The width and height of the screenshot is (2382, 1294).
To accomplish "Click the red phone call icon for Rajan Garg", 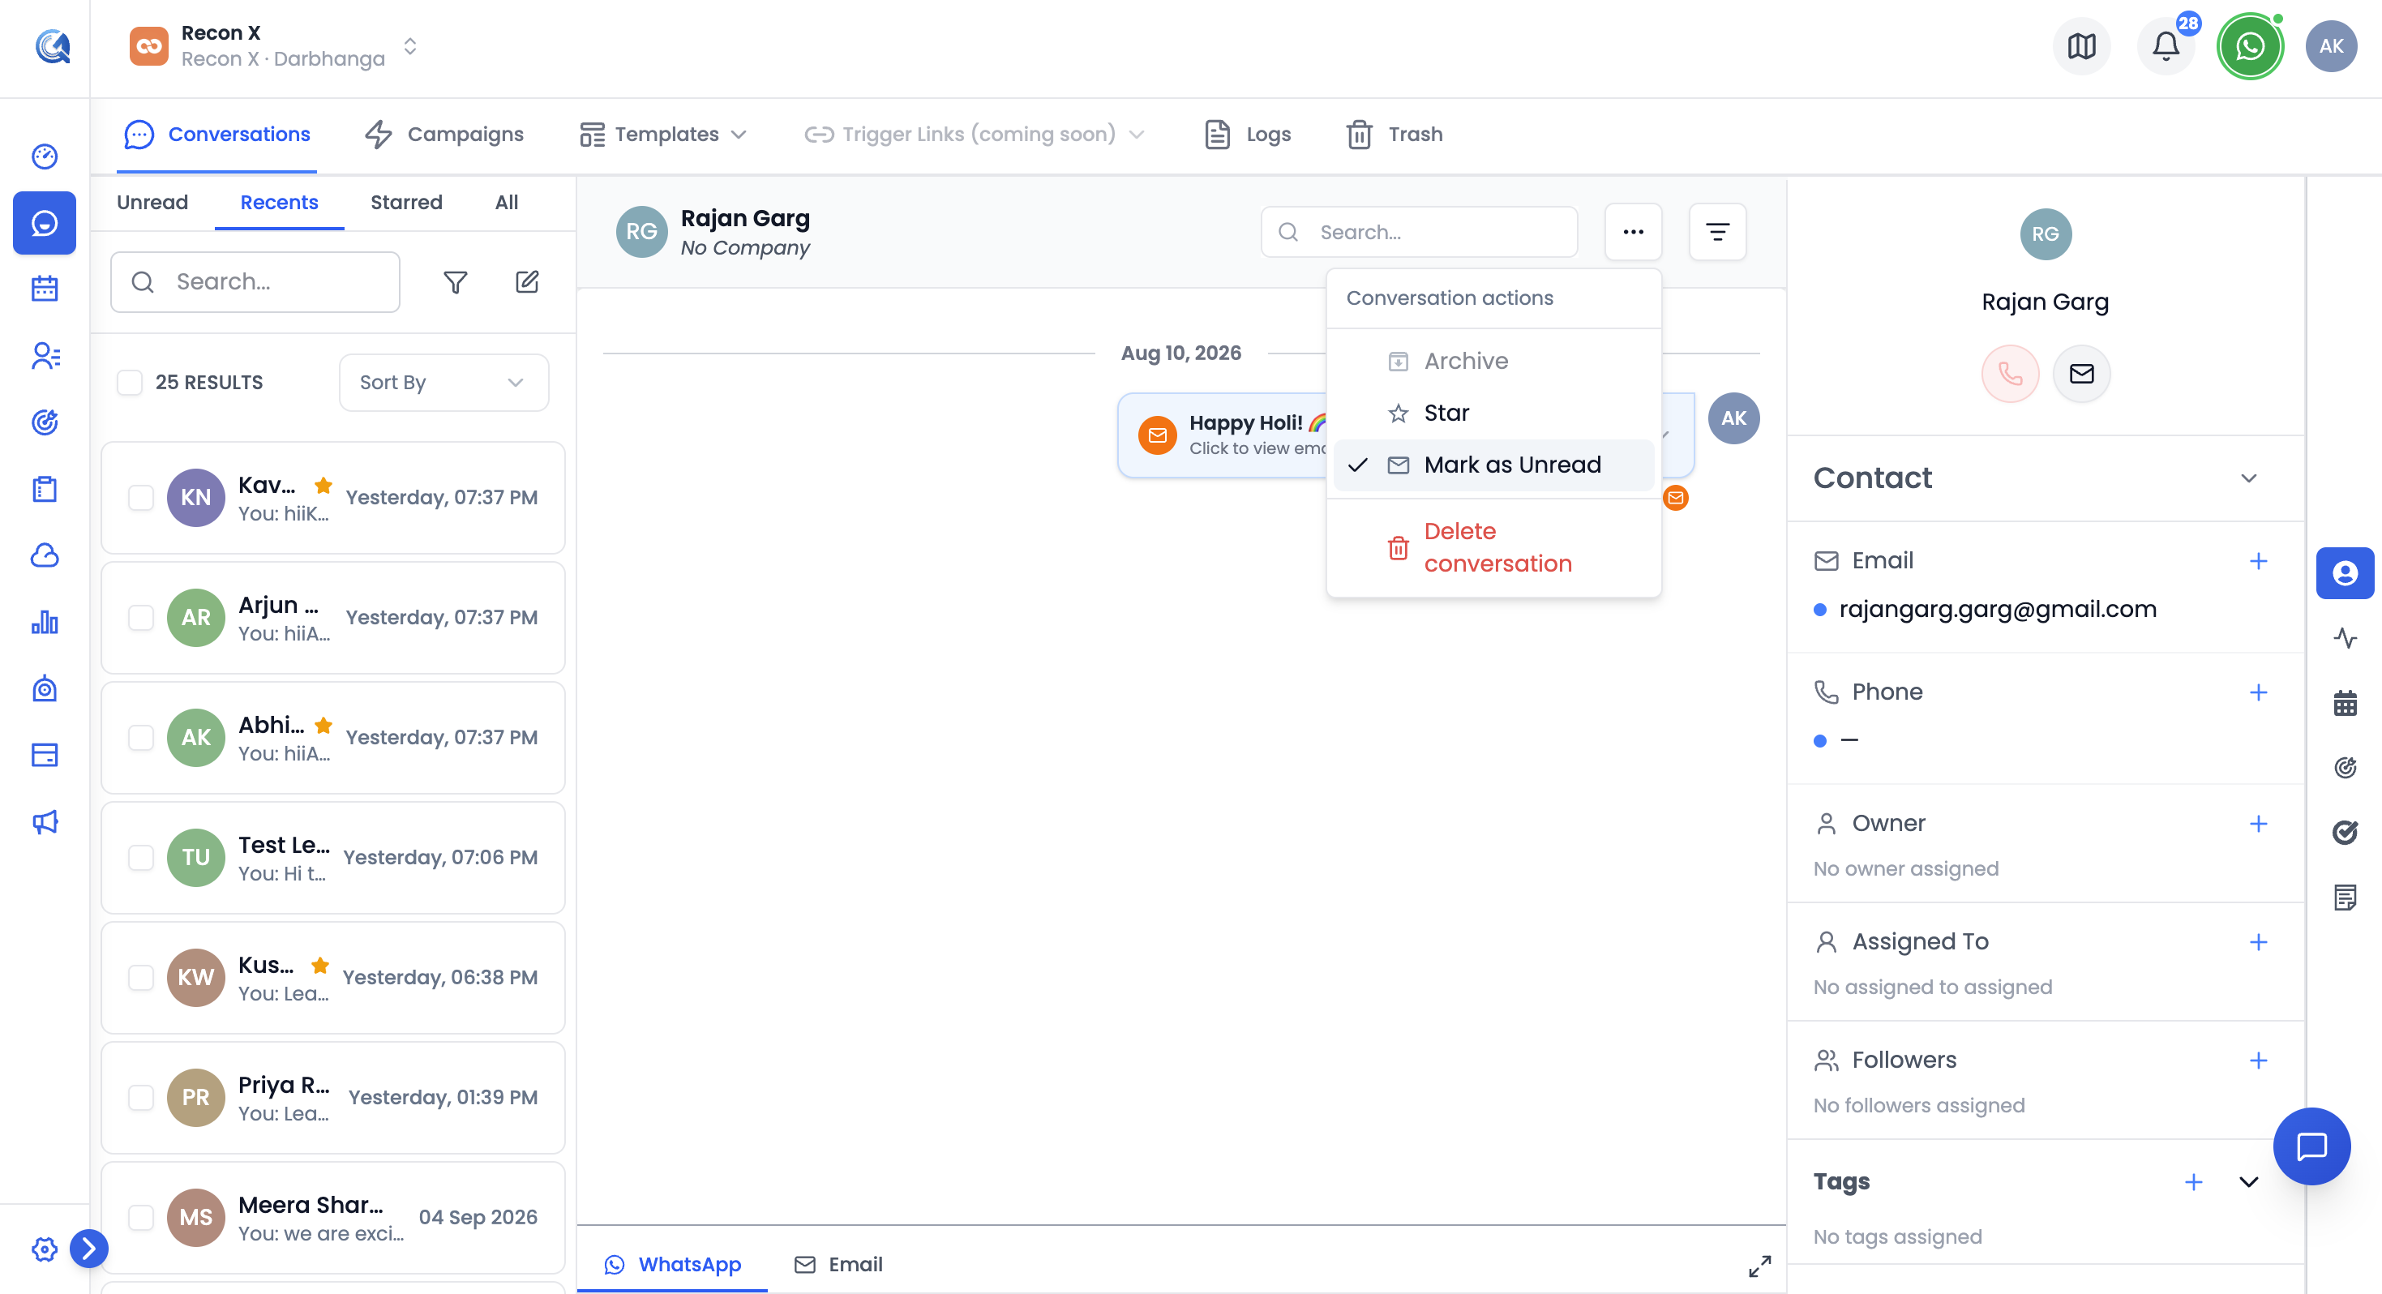I will click(2009, 374).
